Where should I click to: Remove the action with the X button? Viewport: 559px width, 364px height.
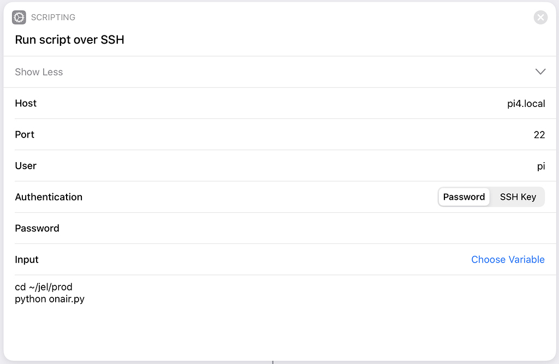pyautogui.click(x=540, y=17)
